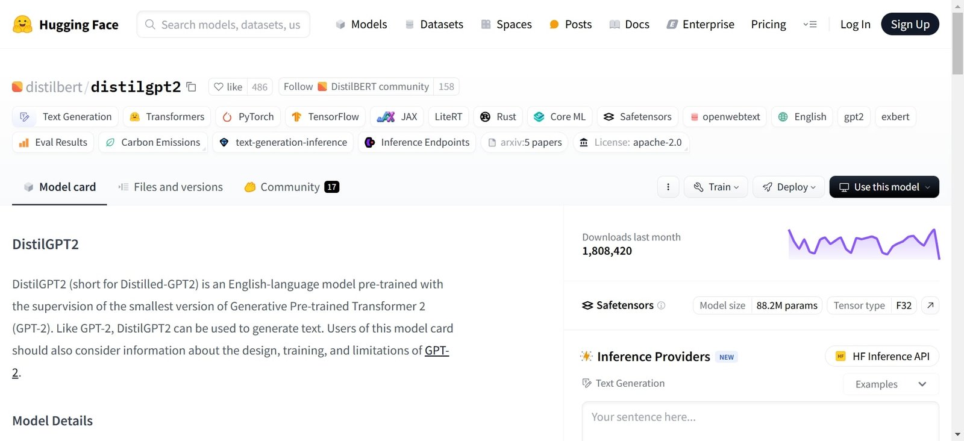Click the Safetensors info tooltip icon
The image size is (964, 441).
pos(661,305)
